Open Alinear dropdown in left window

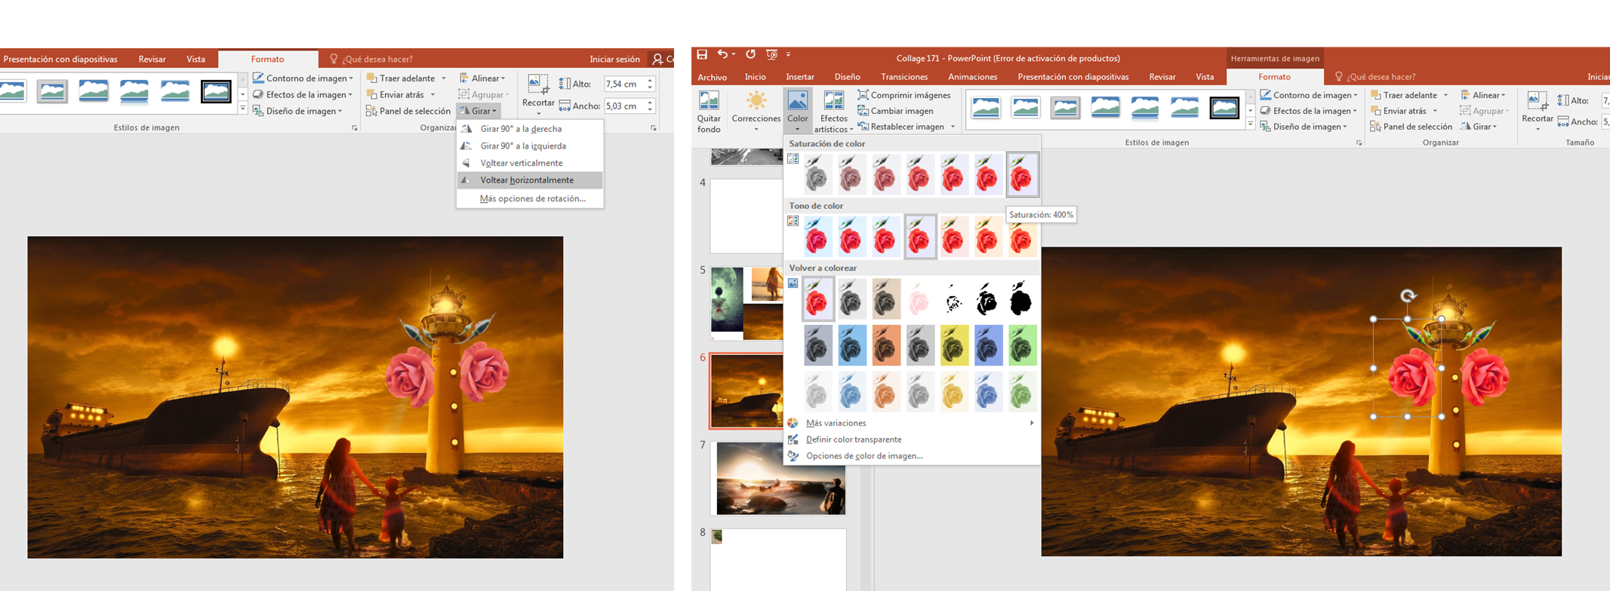coord(482,78)
